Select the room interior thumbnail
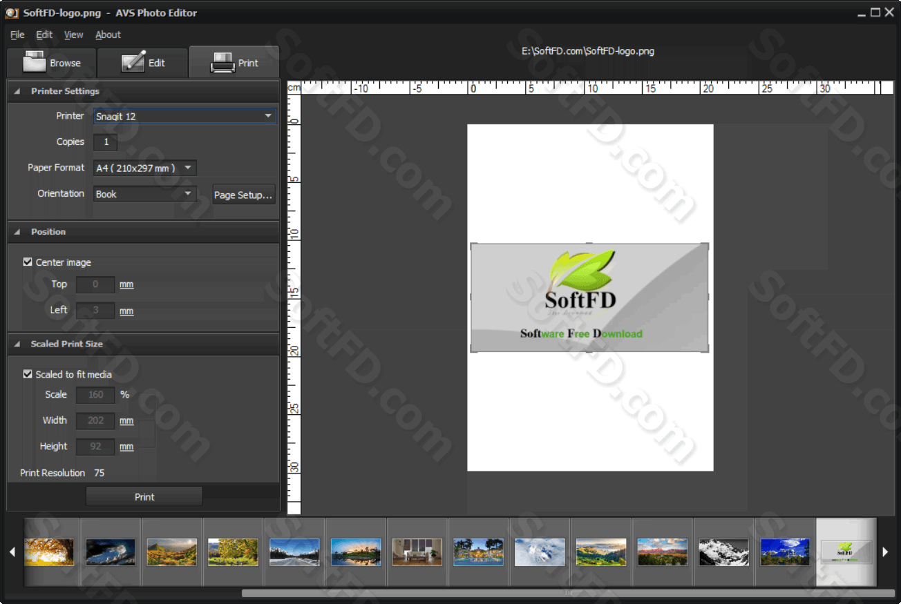Viewport: 901px width, 604px height. pyautogui.click(x=417, y=552)
